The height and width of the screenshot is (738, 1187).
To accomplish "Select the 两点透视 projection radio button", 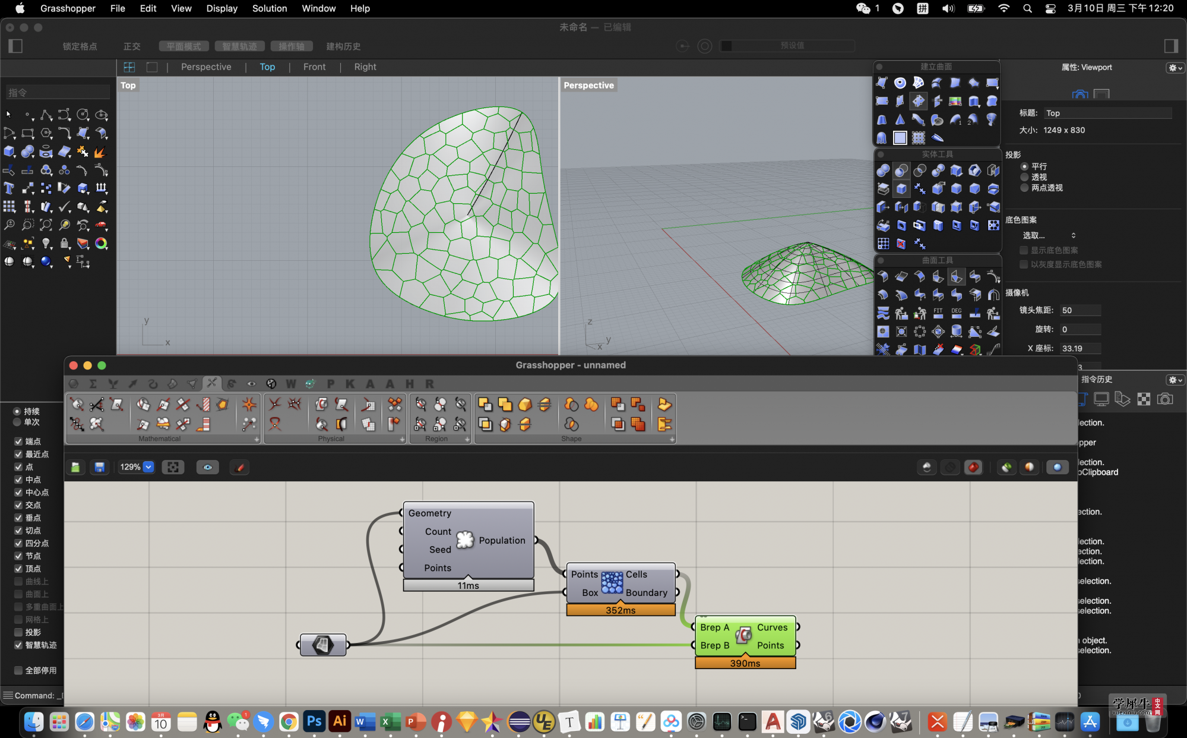I will [x=1024, y=188].
